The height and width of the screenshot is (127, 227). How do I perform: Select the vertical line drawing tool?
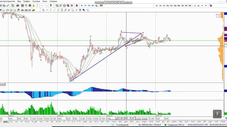point(51,10)
